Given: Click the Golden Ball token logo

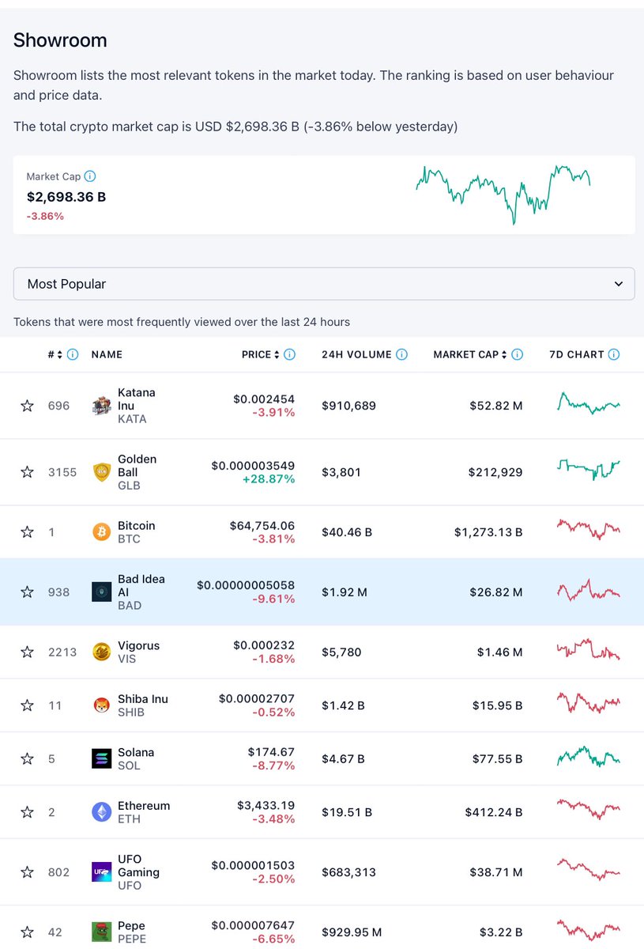Looking at the screenshot, I should tap(101, 472).
